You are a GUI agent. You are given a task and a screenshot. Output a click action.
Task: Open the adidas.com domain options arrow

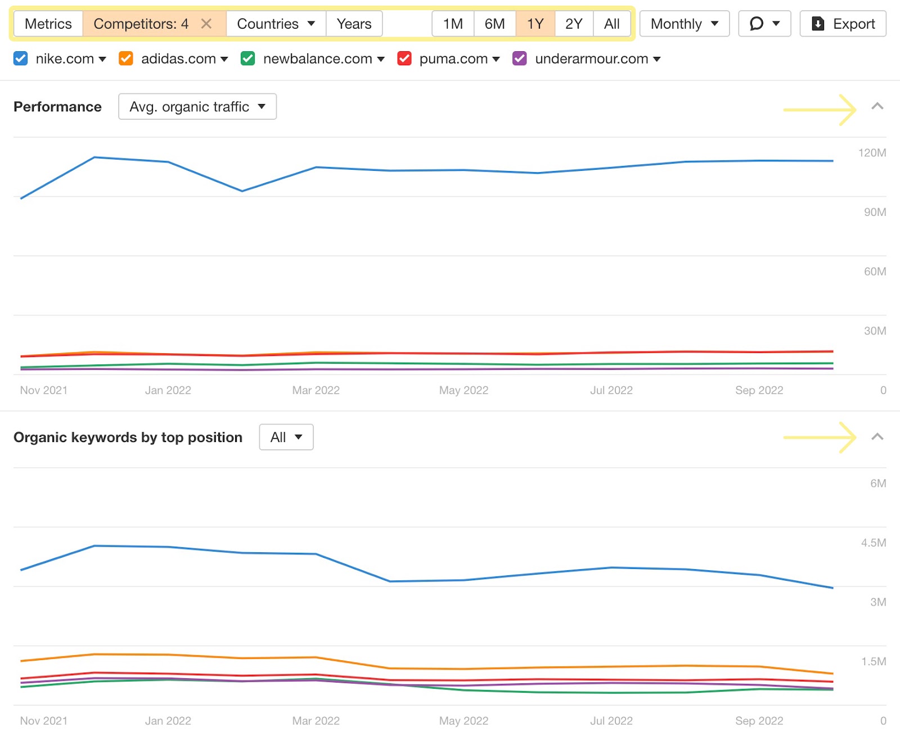coord(224,58)
